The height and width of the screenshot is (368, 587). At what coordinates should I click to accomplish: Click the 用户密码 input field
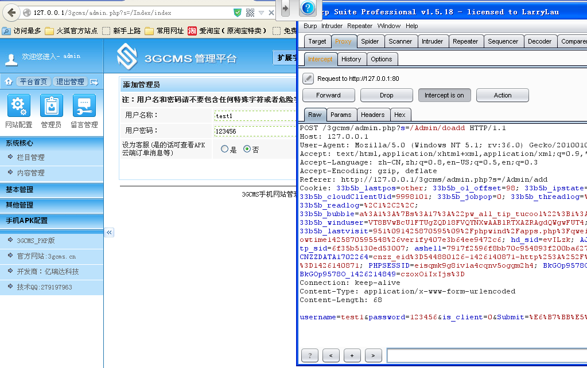pos(255,131)
